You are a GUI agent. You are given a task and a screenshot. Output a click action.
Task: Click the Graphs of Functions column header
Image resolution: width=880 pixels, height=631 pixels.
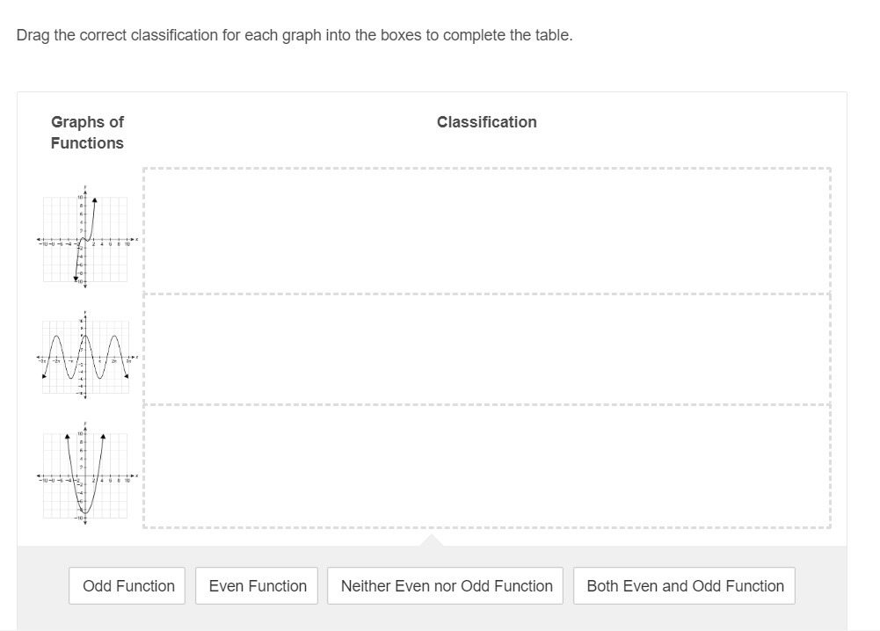[x=87, y=133]
